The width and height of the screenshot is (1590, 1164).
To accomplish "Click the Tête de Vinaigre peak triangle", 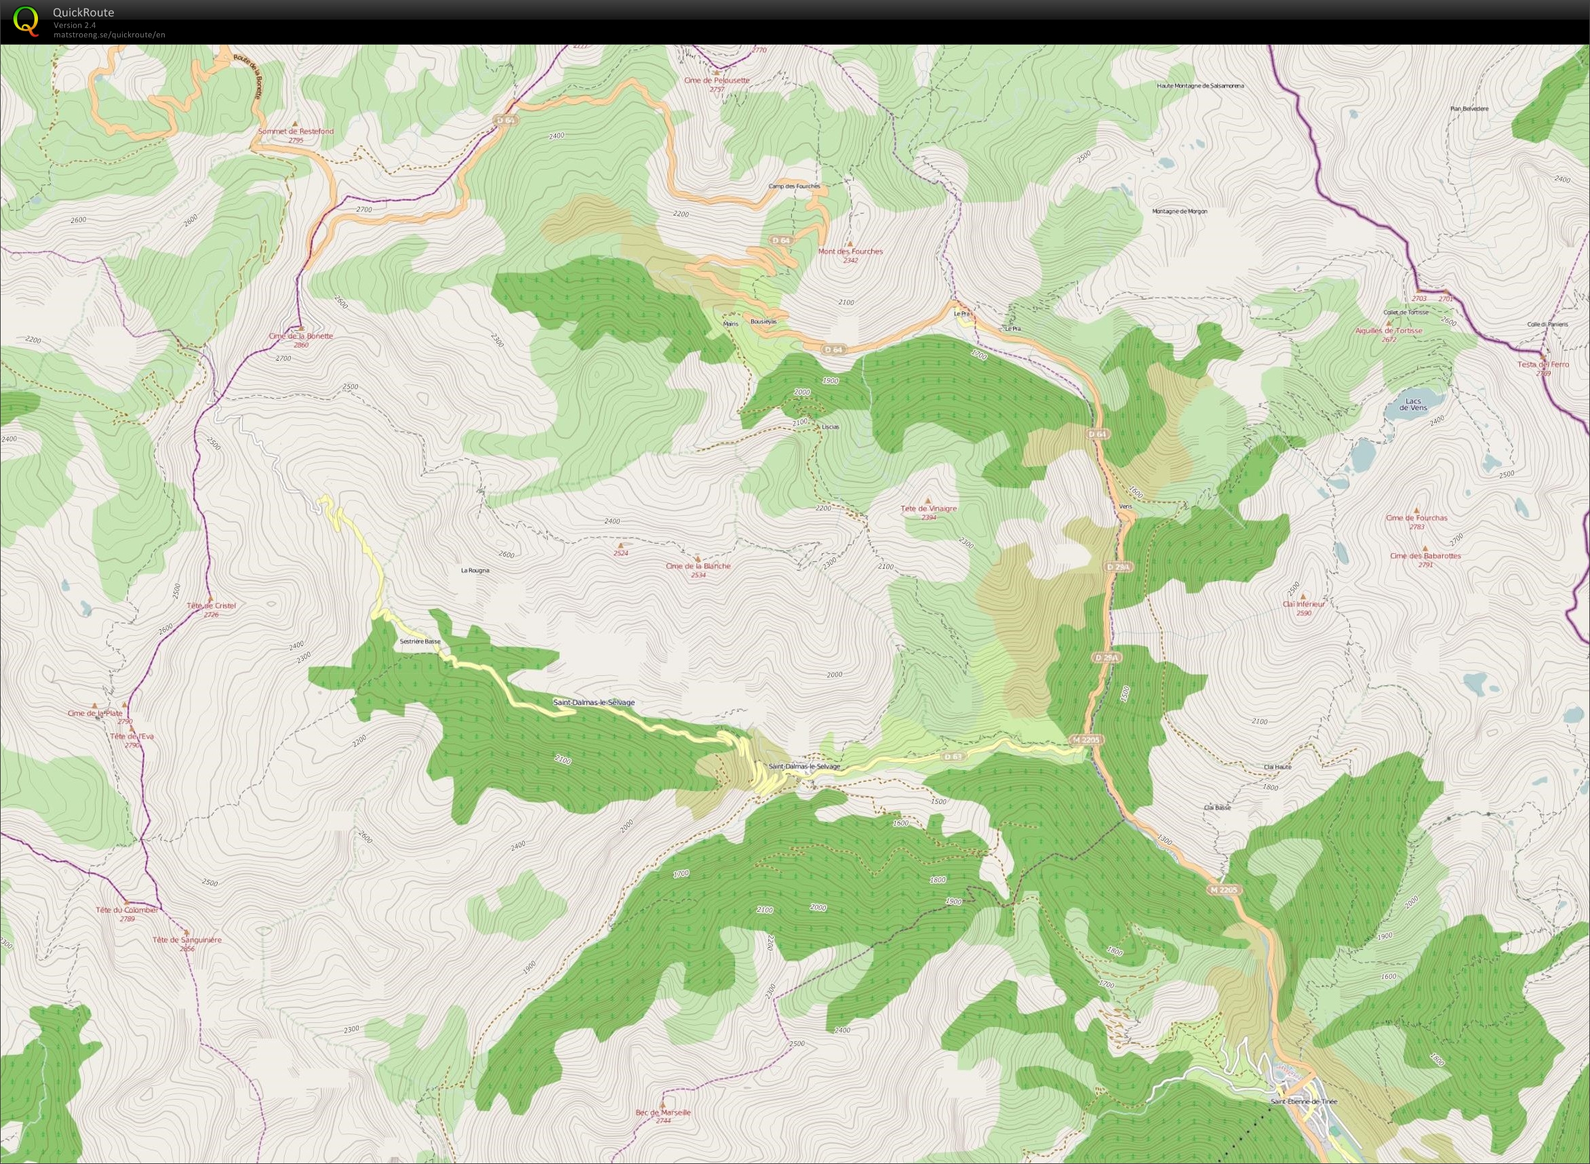I will pos(928,500).
